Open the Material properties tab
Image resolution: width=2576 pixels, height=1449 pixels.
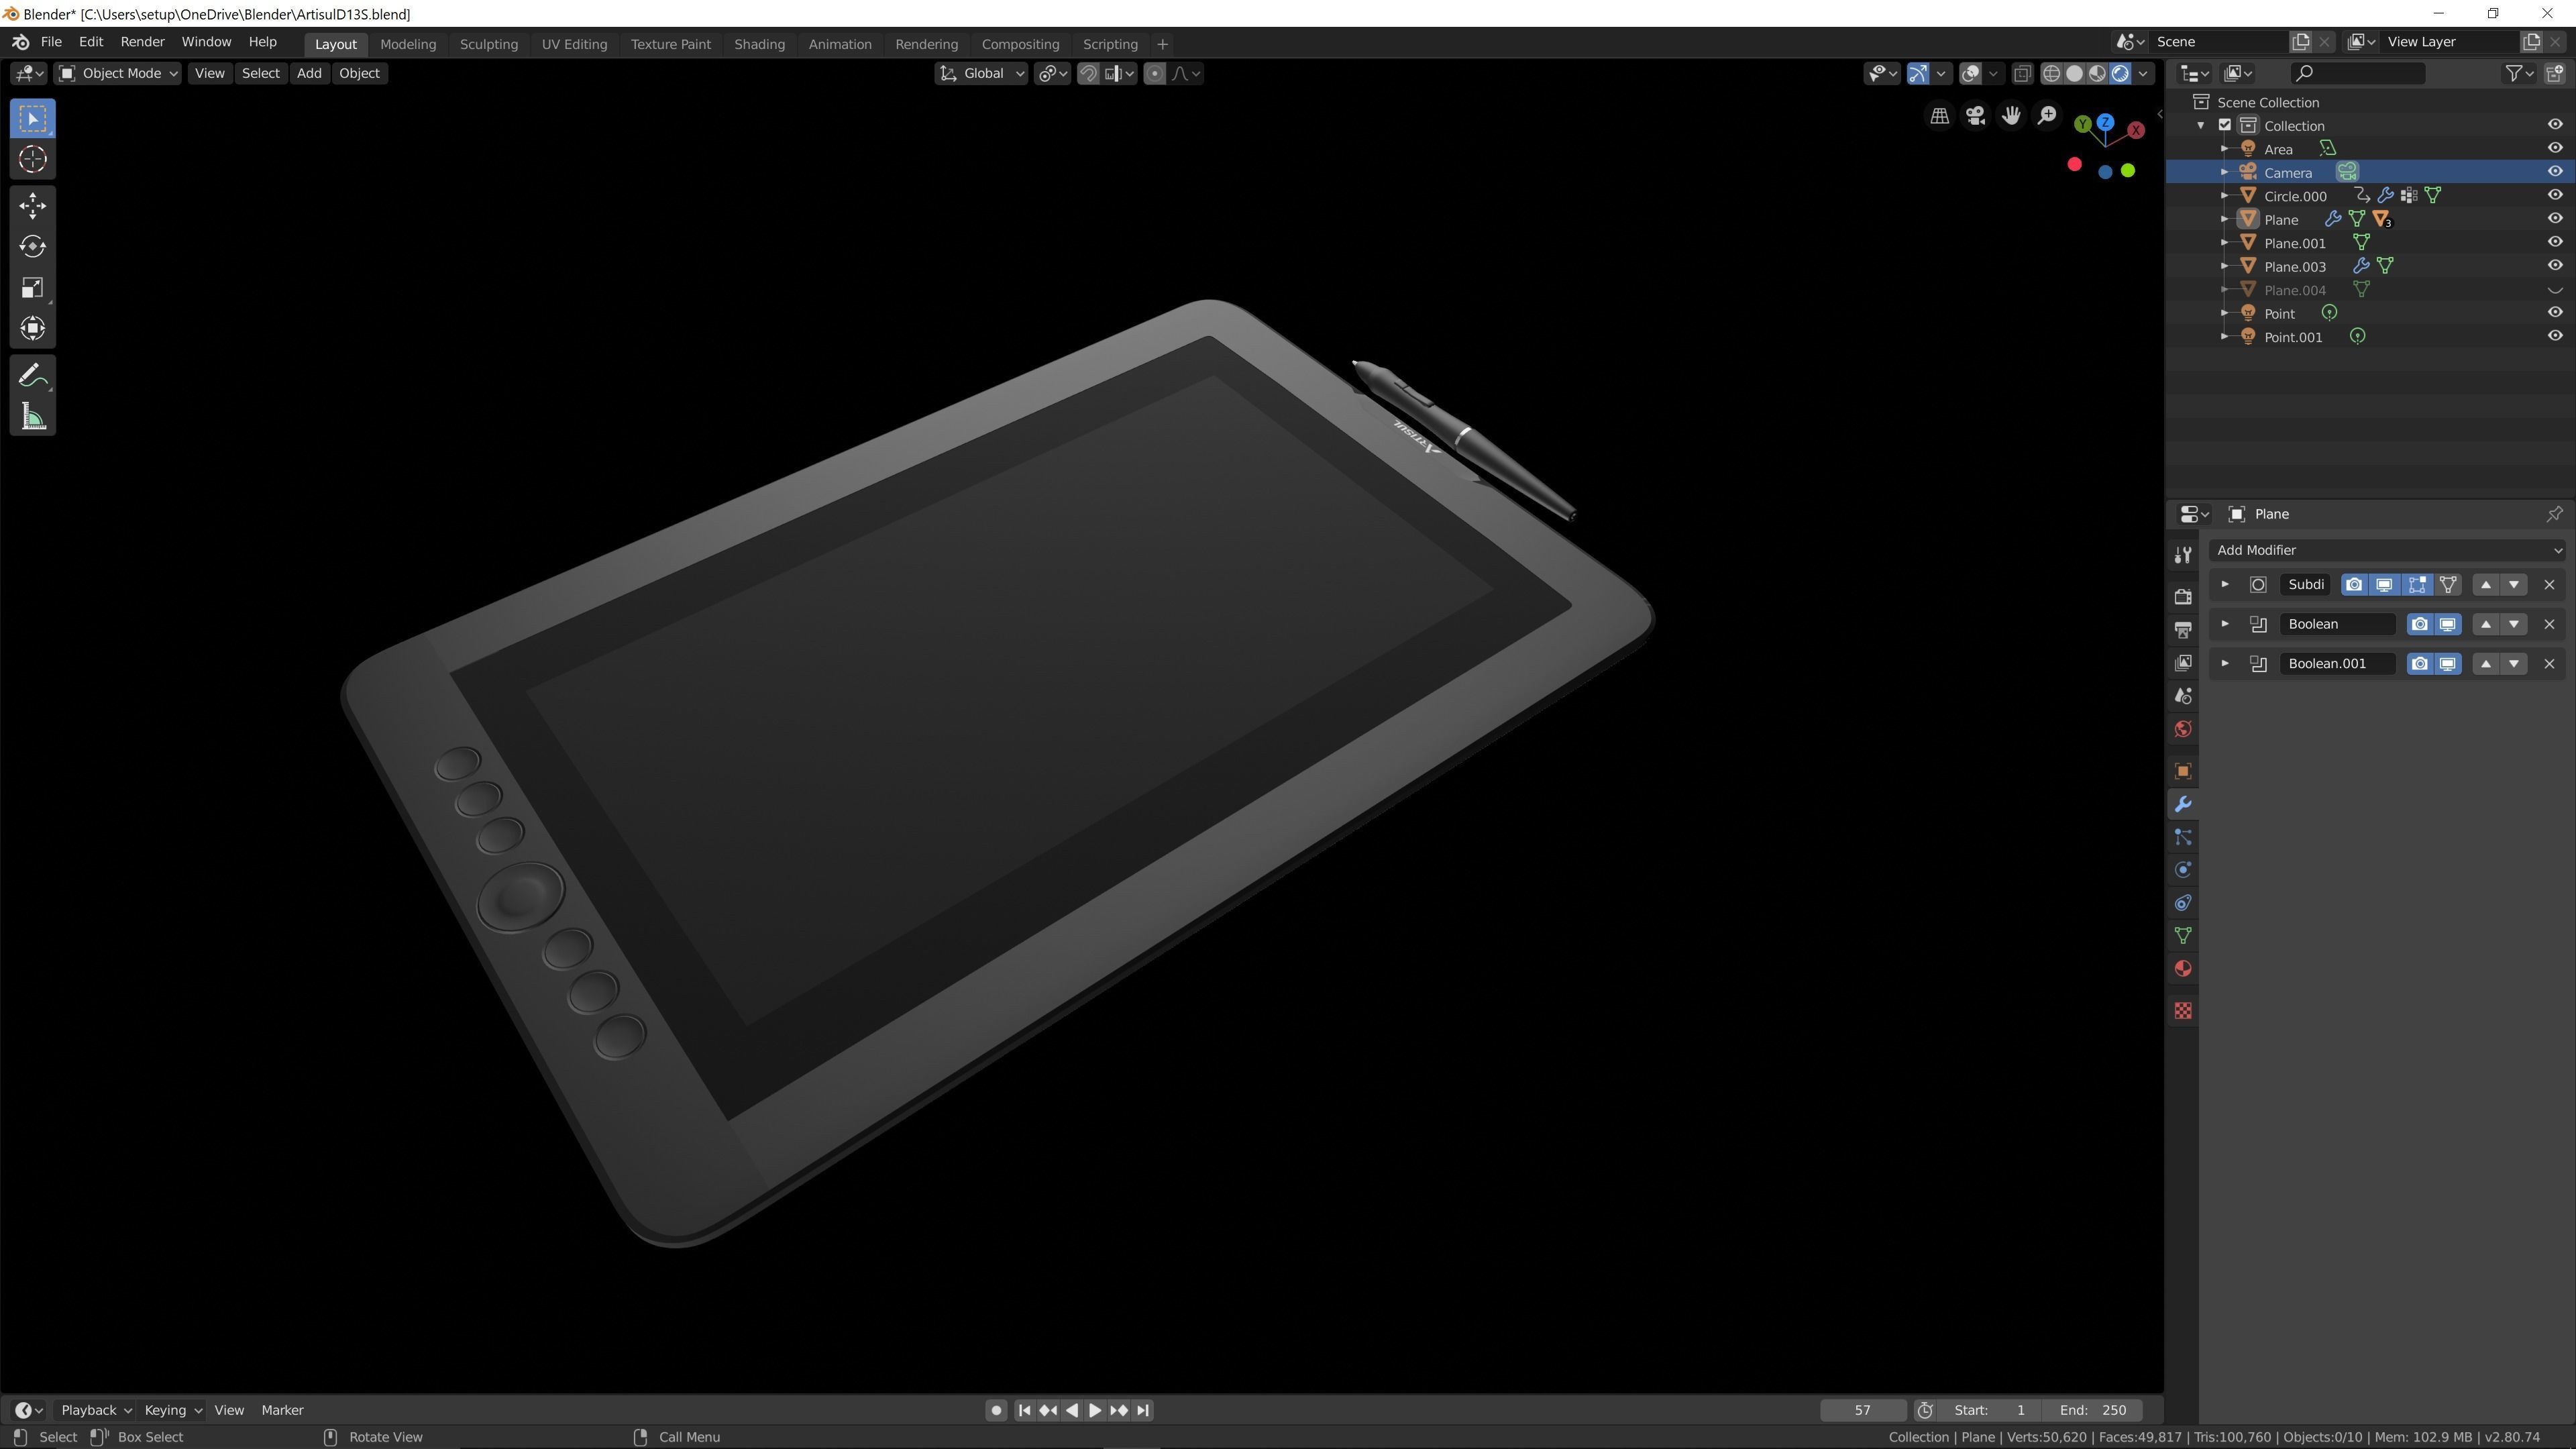click(x=2183, y=969)
